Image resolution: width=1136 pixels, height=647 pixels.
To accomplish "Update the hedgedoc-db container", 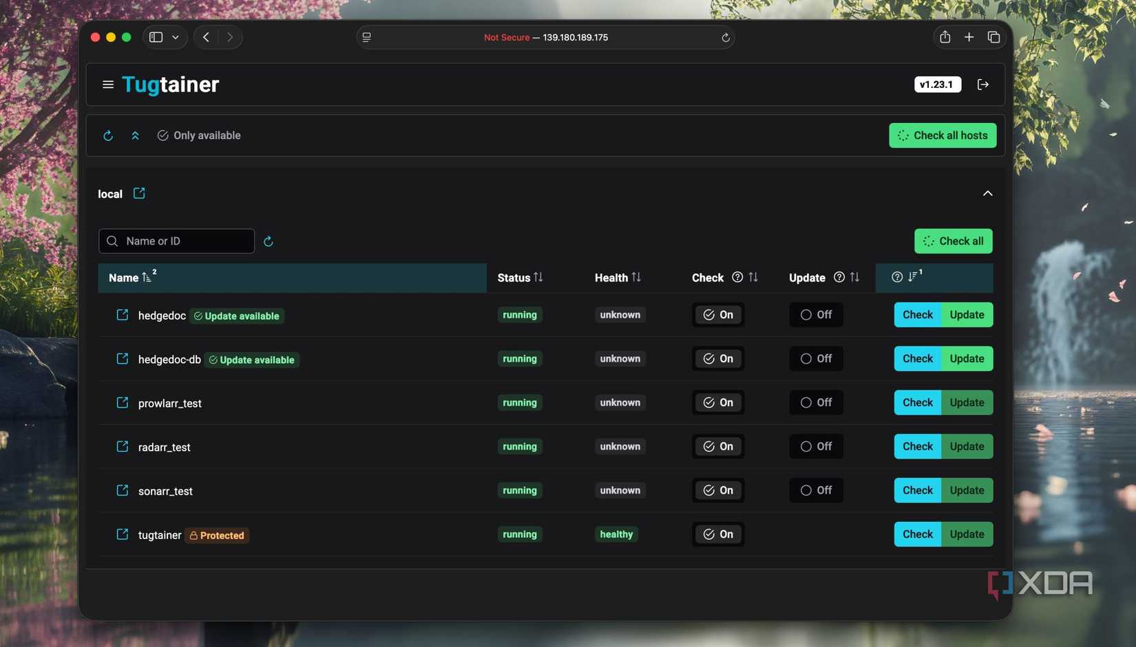I will 967,358.
